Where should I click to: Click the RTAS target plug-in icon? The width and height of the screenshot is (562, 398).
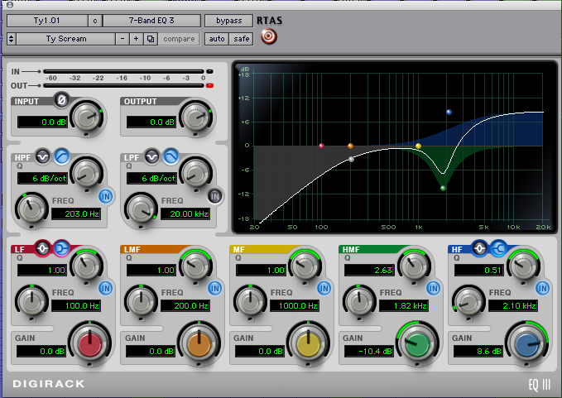268,36
